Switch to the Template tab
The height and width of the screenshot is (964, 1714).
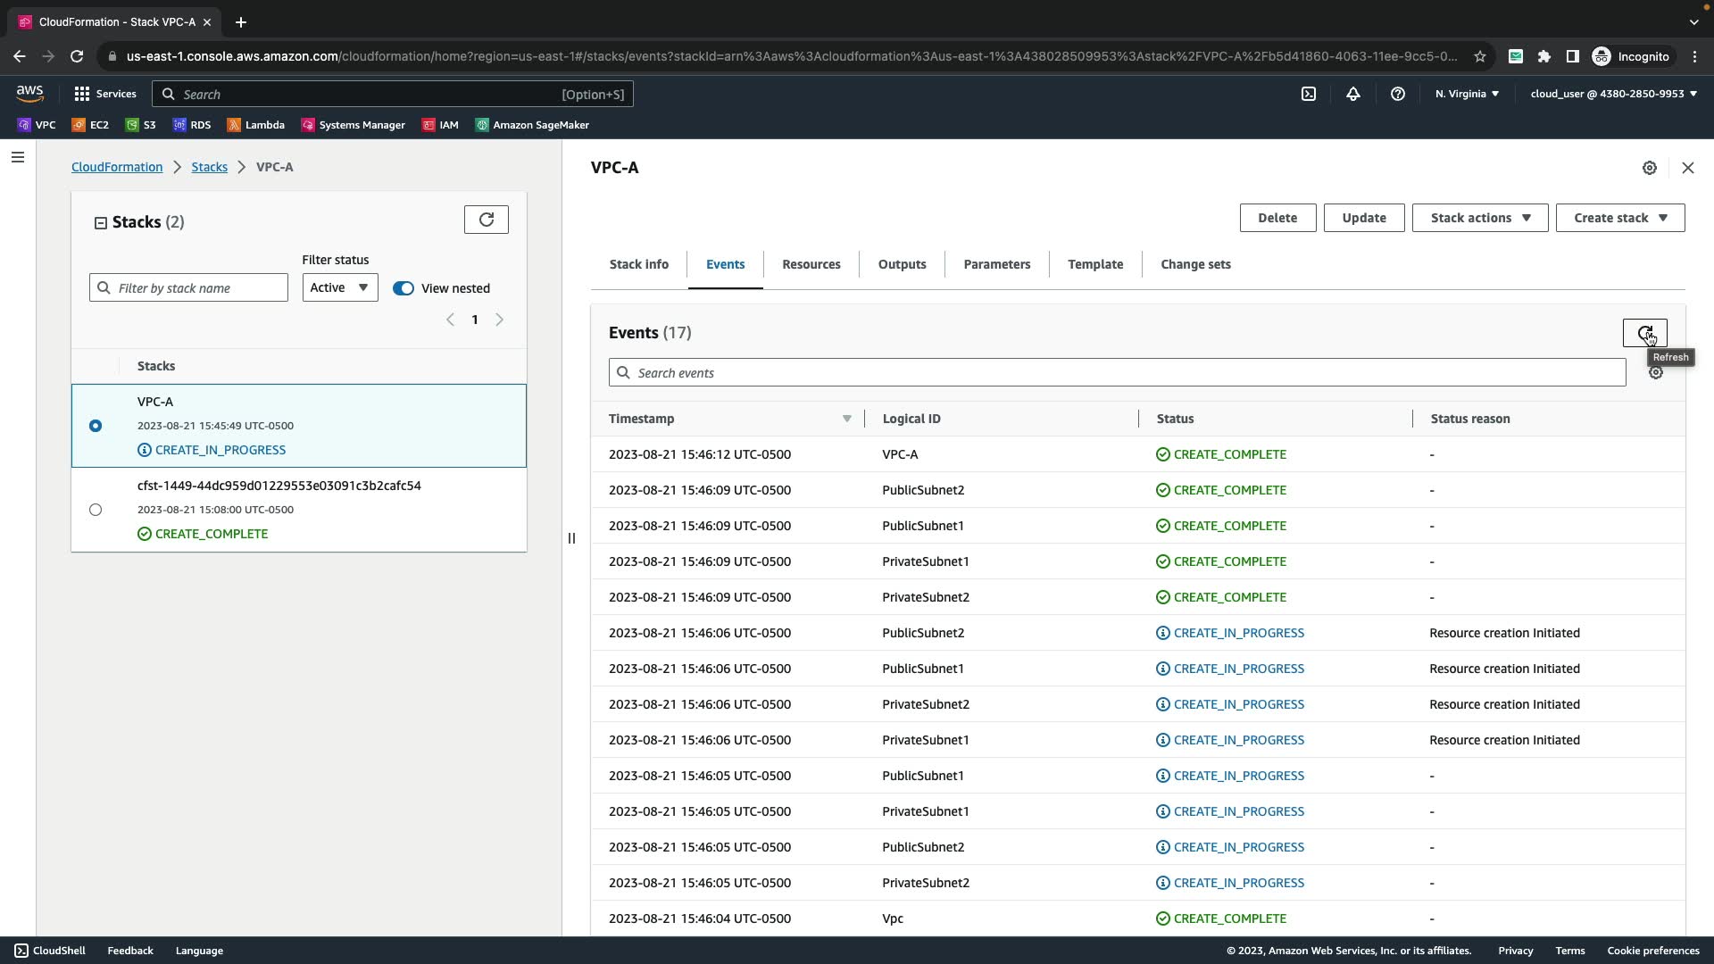point(1094,264)
